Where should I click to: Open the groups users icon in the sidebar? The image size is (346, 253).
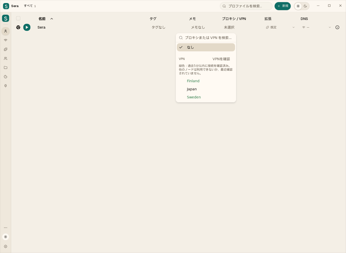pos(6,58)
